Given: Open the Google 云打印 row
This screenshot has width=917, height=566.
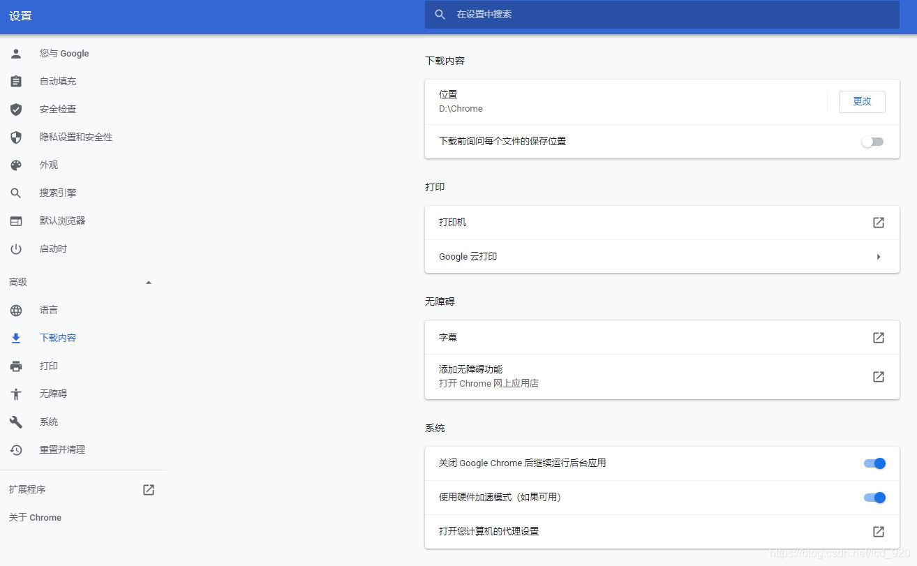Looking at the screenshot, I should (662, 257).
